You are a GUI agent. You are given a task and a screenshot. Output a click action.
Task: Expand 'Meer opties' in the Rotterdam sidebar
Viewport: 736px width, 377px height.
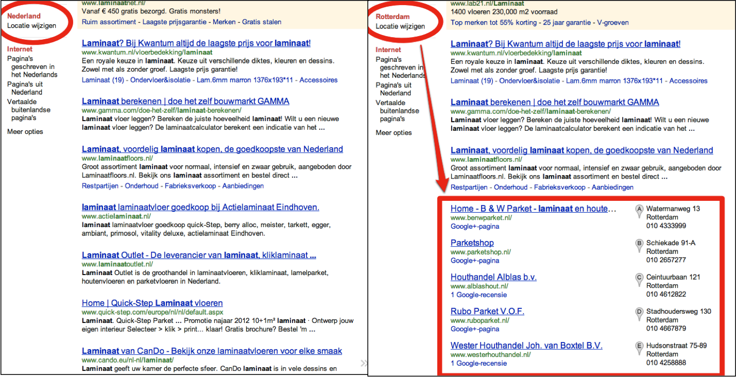393,132
